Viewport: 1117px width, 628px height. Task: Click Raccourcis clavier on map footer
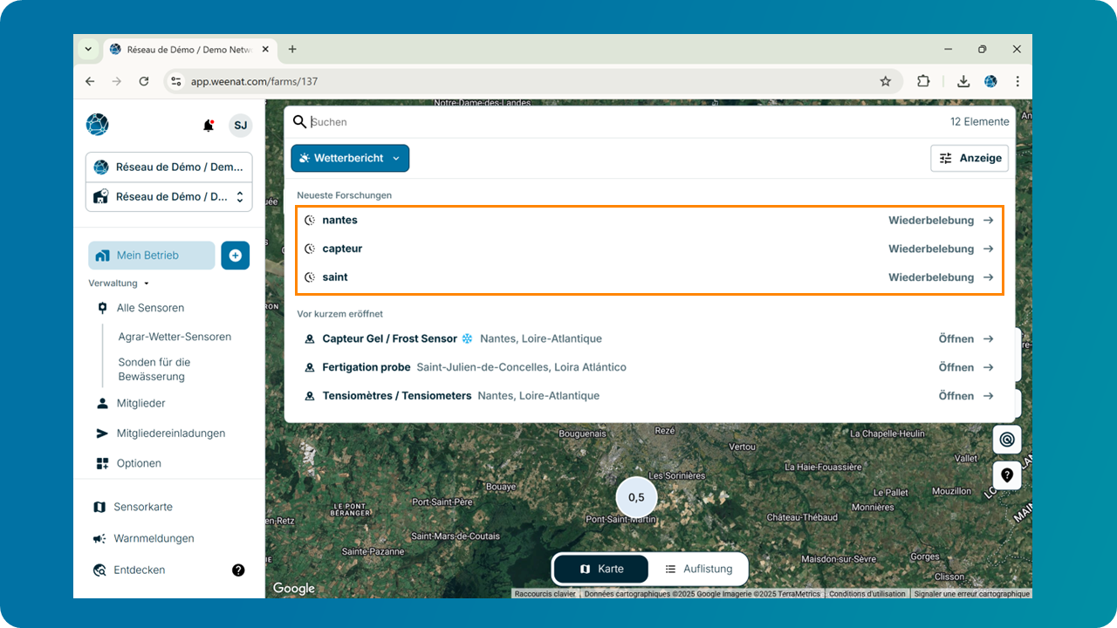pyautogui.click(x=545, y=594)
